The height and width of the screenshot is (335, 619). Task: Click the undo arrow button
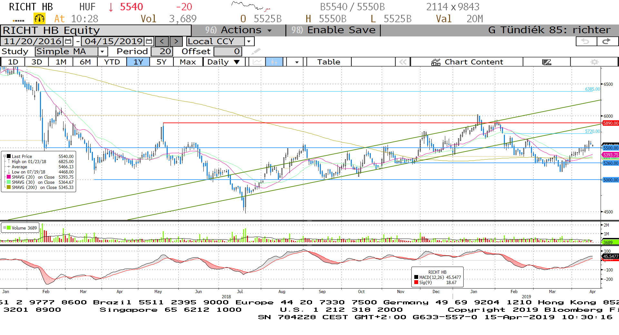pos(586,41)
